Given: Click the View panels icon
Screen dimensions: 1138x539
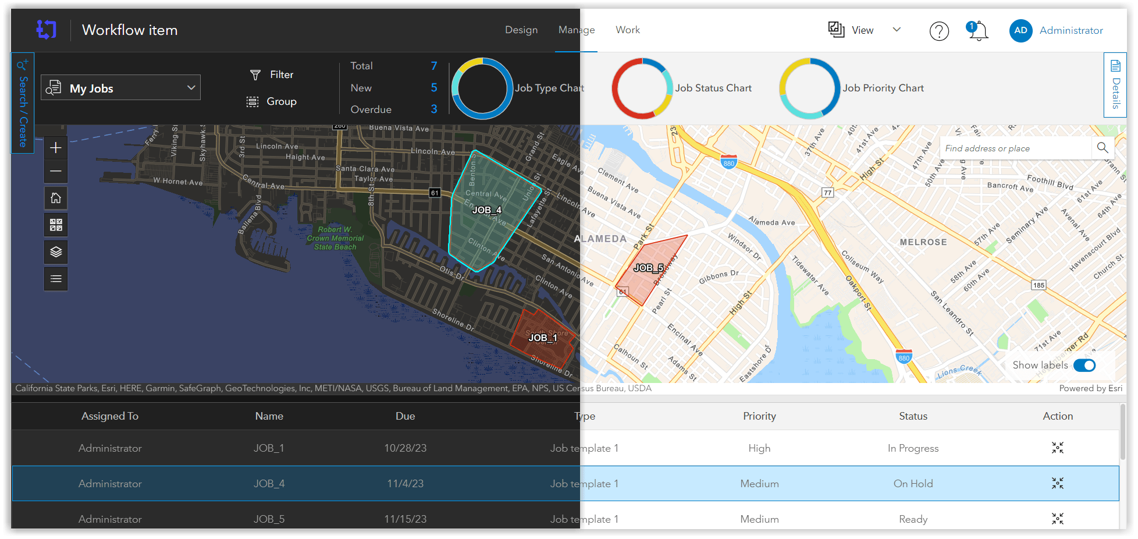Looking at the screenshot, I should pyautogui.click(x=836, y=30).
